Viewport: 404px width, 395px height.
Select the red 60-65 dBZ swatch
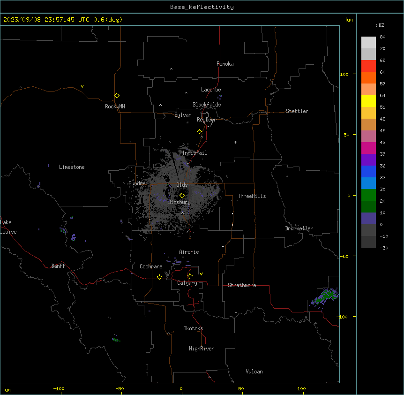point(368,66)
